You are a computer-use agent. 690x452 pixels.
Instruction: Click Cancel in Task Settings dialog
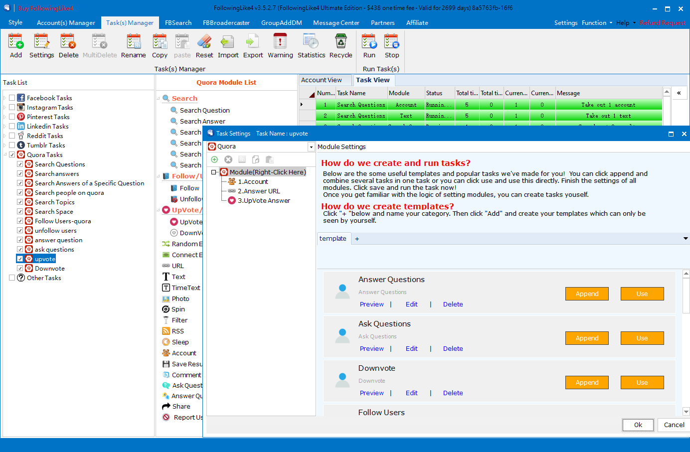(674, 425)
